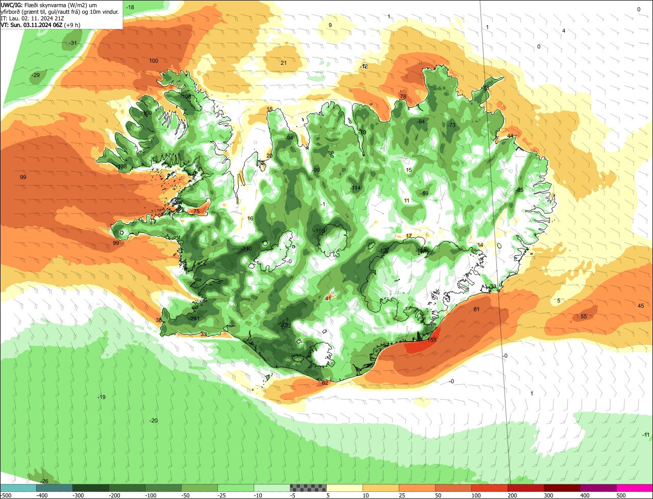The image size is (653, 499).
Task: Pick the -100 to -50 green legend swatch
Action: 163,488
